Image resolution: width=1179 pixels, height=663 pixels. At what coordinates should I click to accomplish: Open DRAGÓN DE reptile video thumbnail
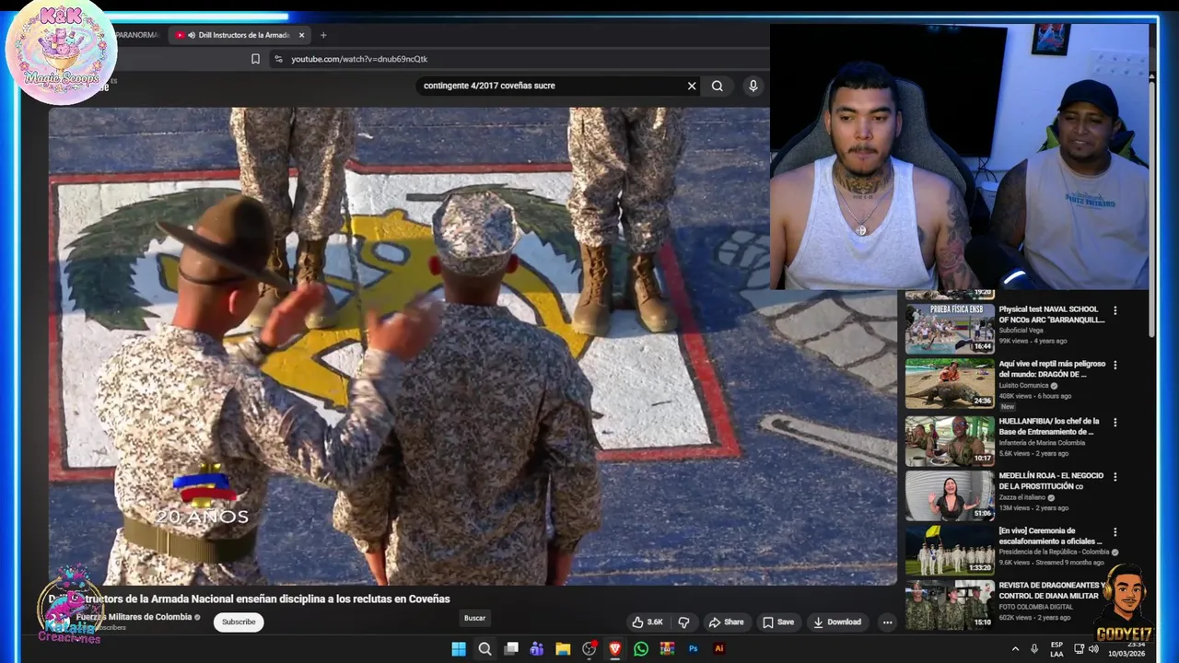pyautogui.click(x=950, y=383)
